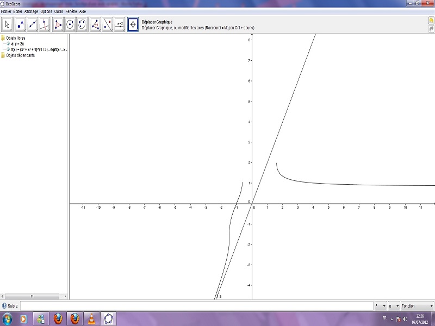Image resolution: width=435 pixels, height=326 pixels.
Task: Toggle visibility of function f(x)
Action: 8,49
